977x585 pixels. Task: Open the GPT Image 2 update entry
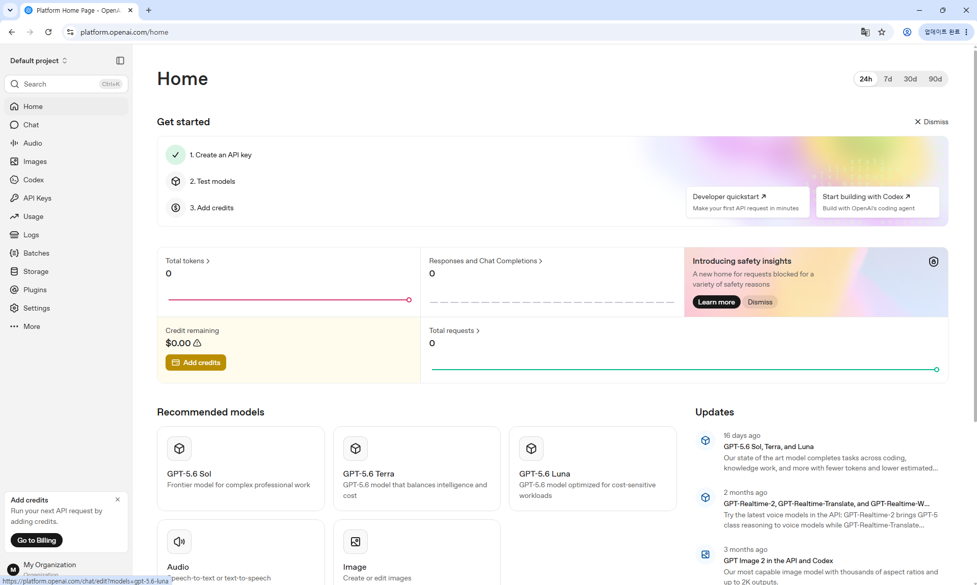click(822, 565)
